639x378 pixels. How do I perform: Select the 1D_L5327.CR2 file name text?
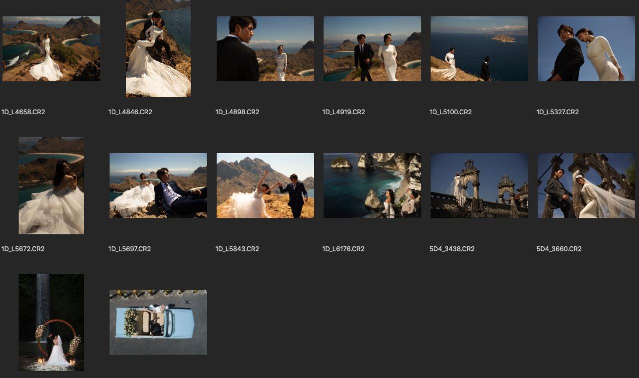pyautogui.click(x=558, y=112)
